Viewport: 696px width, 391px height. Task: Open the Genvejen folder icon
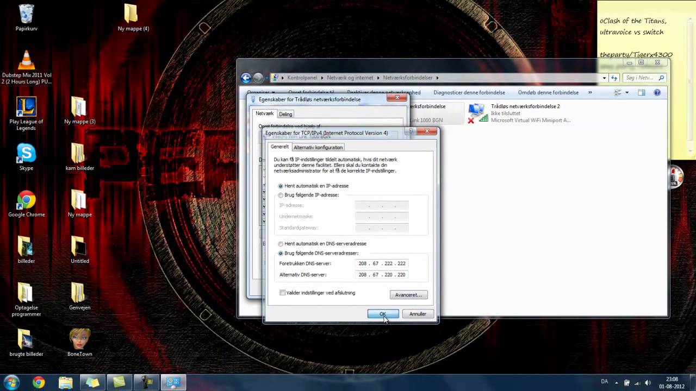point(79,297)
